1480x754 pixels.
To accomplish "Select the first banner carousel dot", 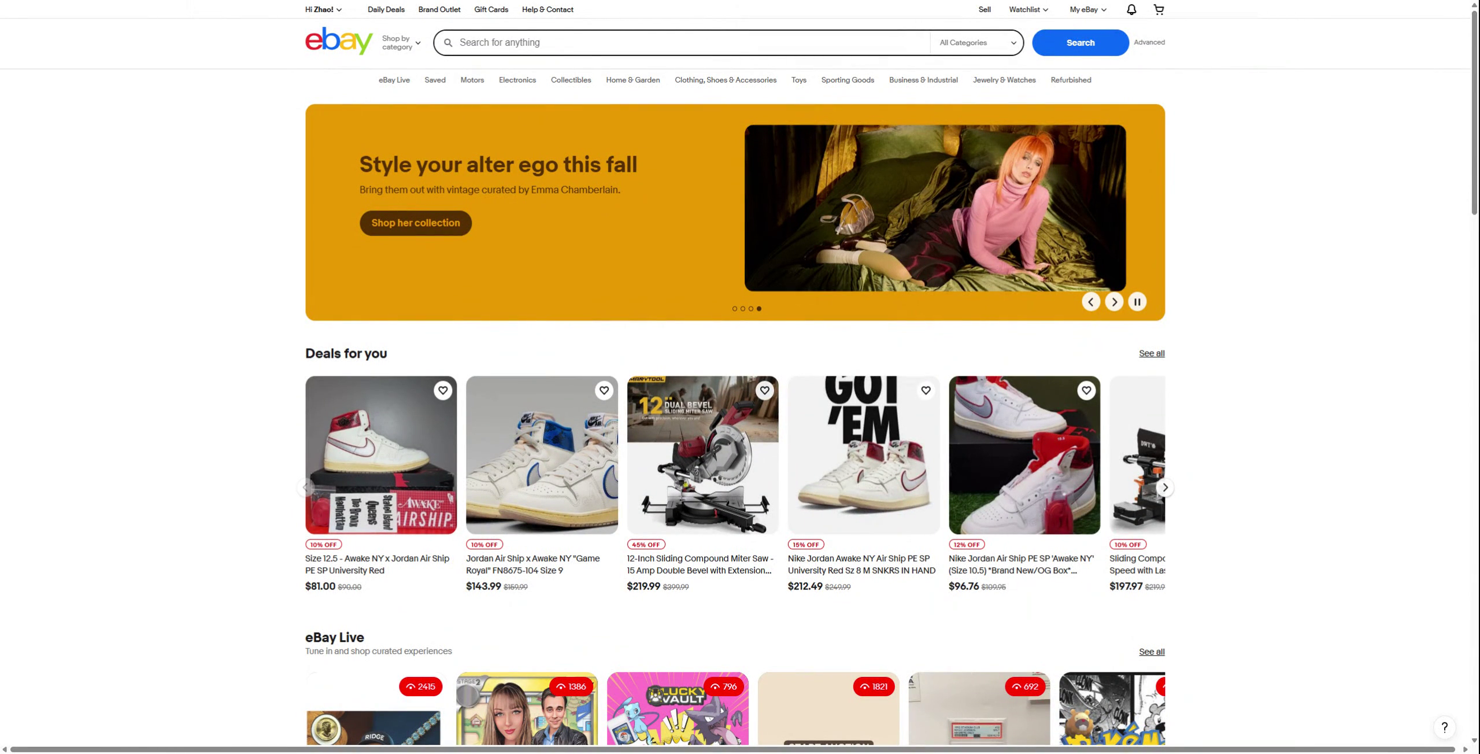I will pyautogui.click(x=735, y=309).
